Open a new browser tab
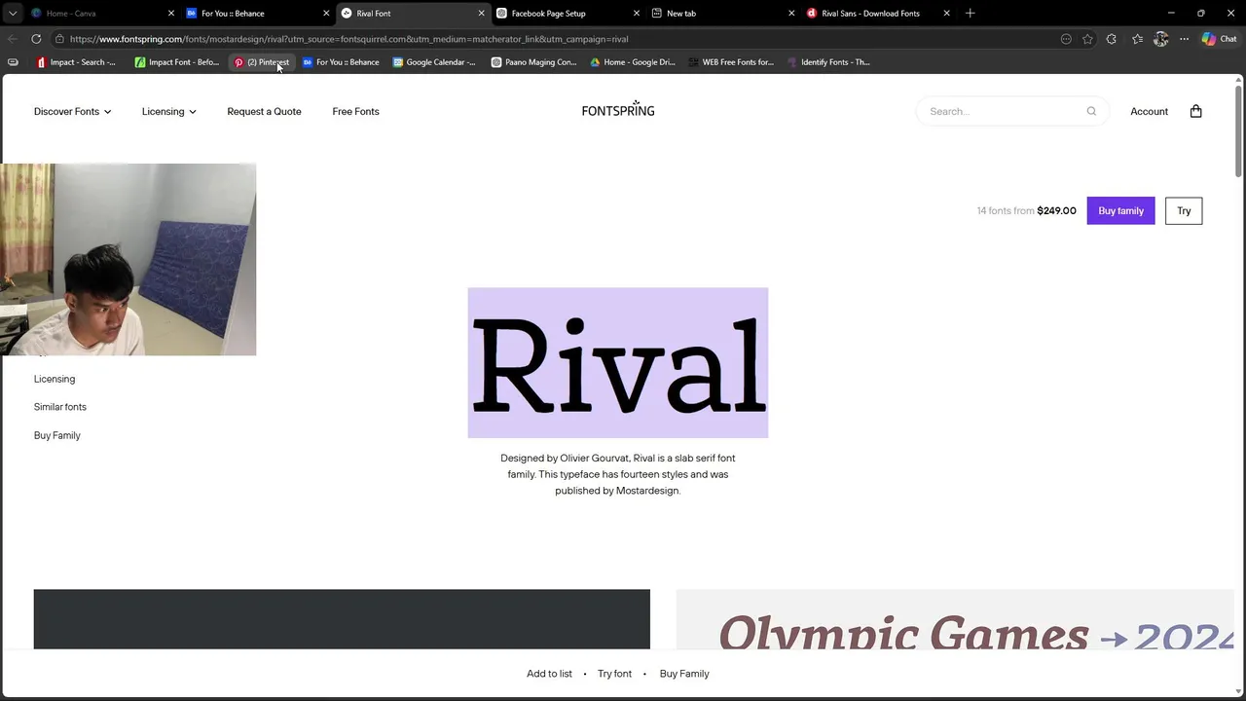 (970, 13)
